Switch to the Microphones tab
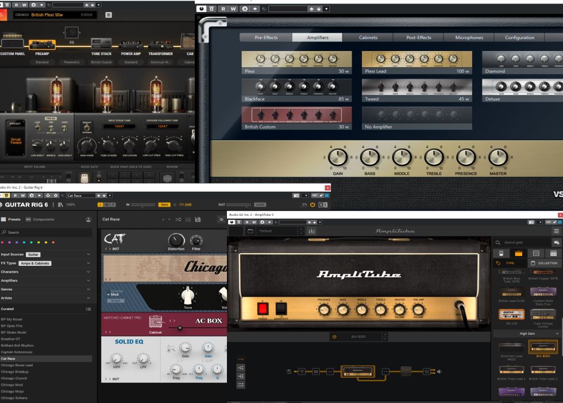Screen dimensions: 563x403 469,37
